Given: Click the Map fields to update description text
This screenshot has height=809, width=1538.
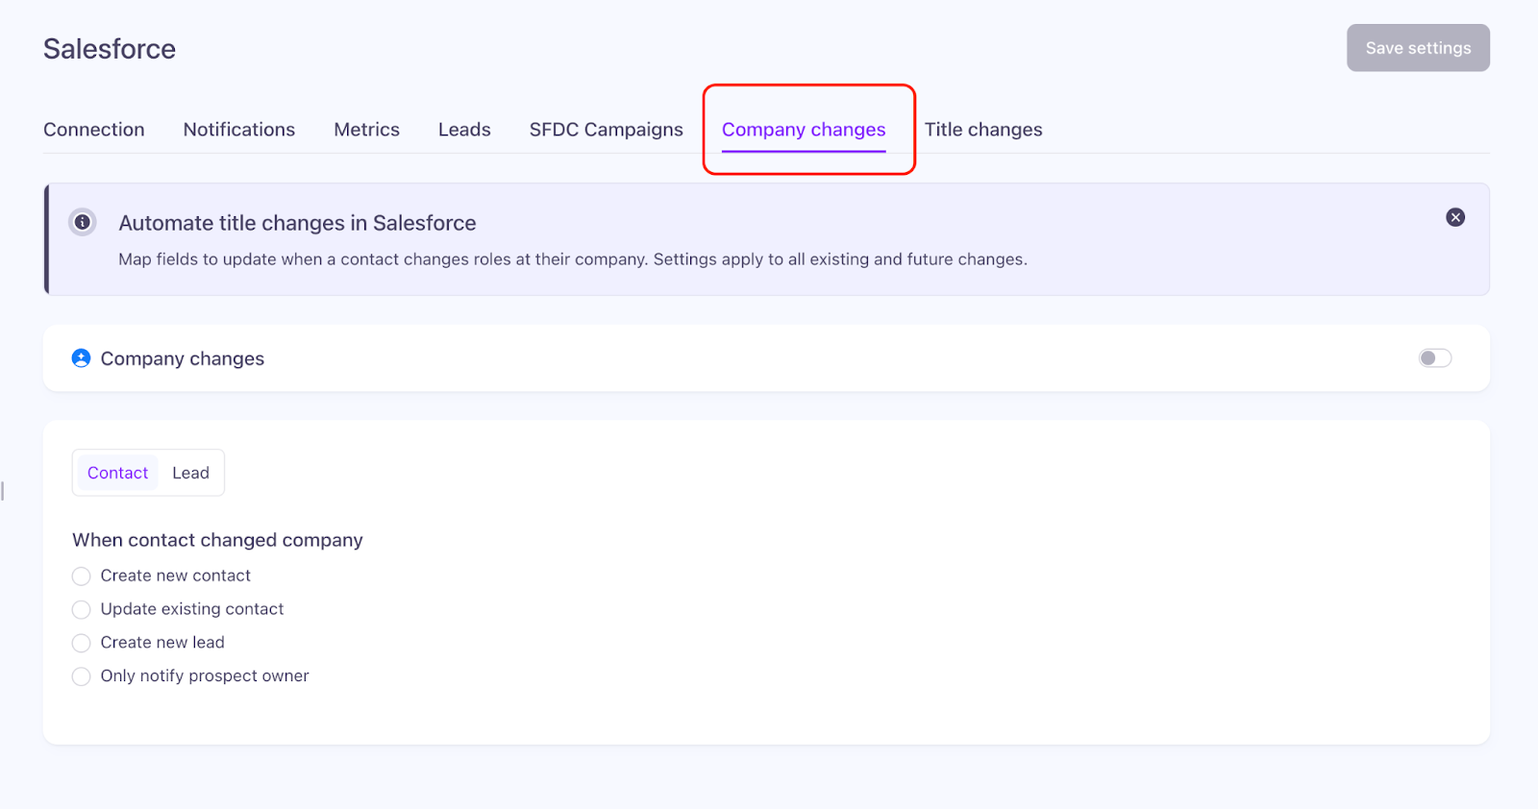Looking at the screenshot, I should pyautogui.click(x=573, y=259).
